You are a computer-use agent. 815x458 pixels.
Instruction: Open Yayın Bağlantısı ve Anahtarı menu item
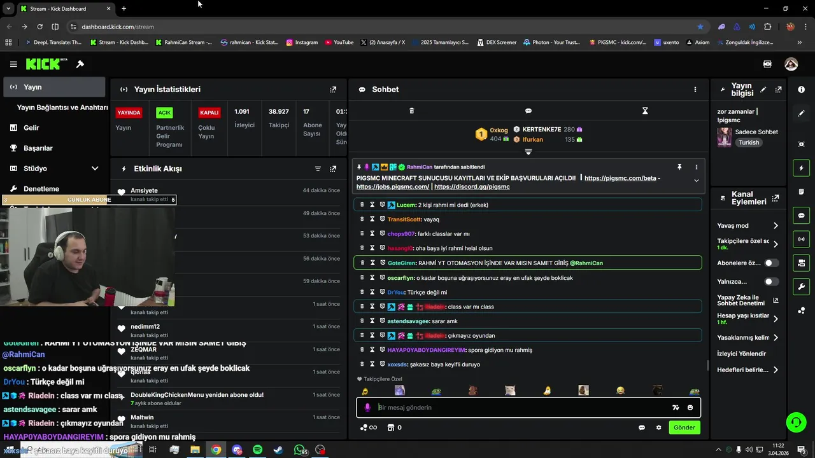pos(62,108)
